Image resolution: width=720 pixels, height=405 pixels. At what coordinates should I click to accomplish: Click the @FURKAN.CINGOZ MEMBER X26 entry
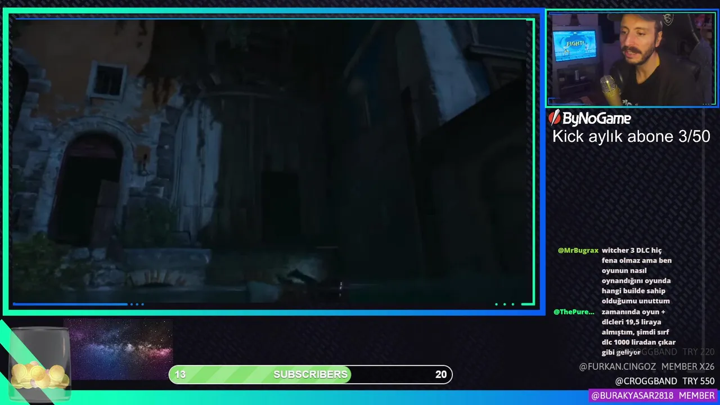coord(647,367)
